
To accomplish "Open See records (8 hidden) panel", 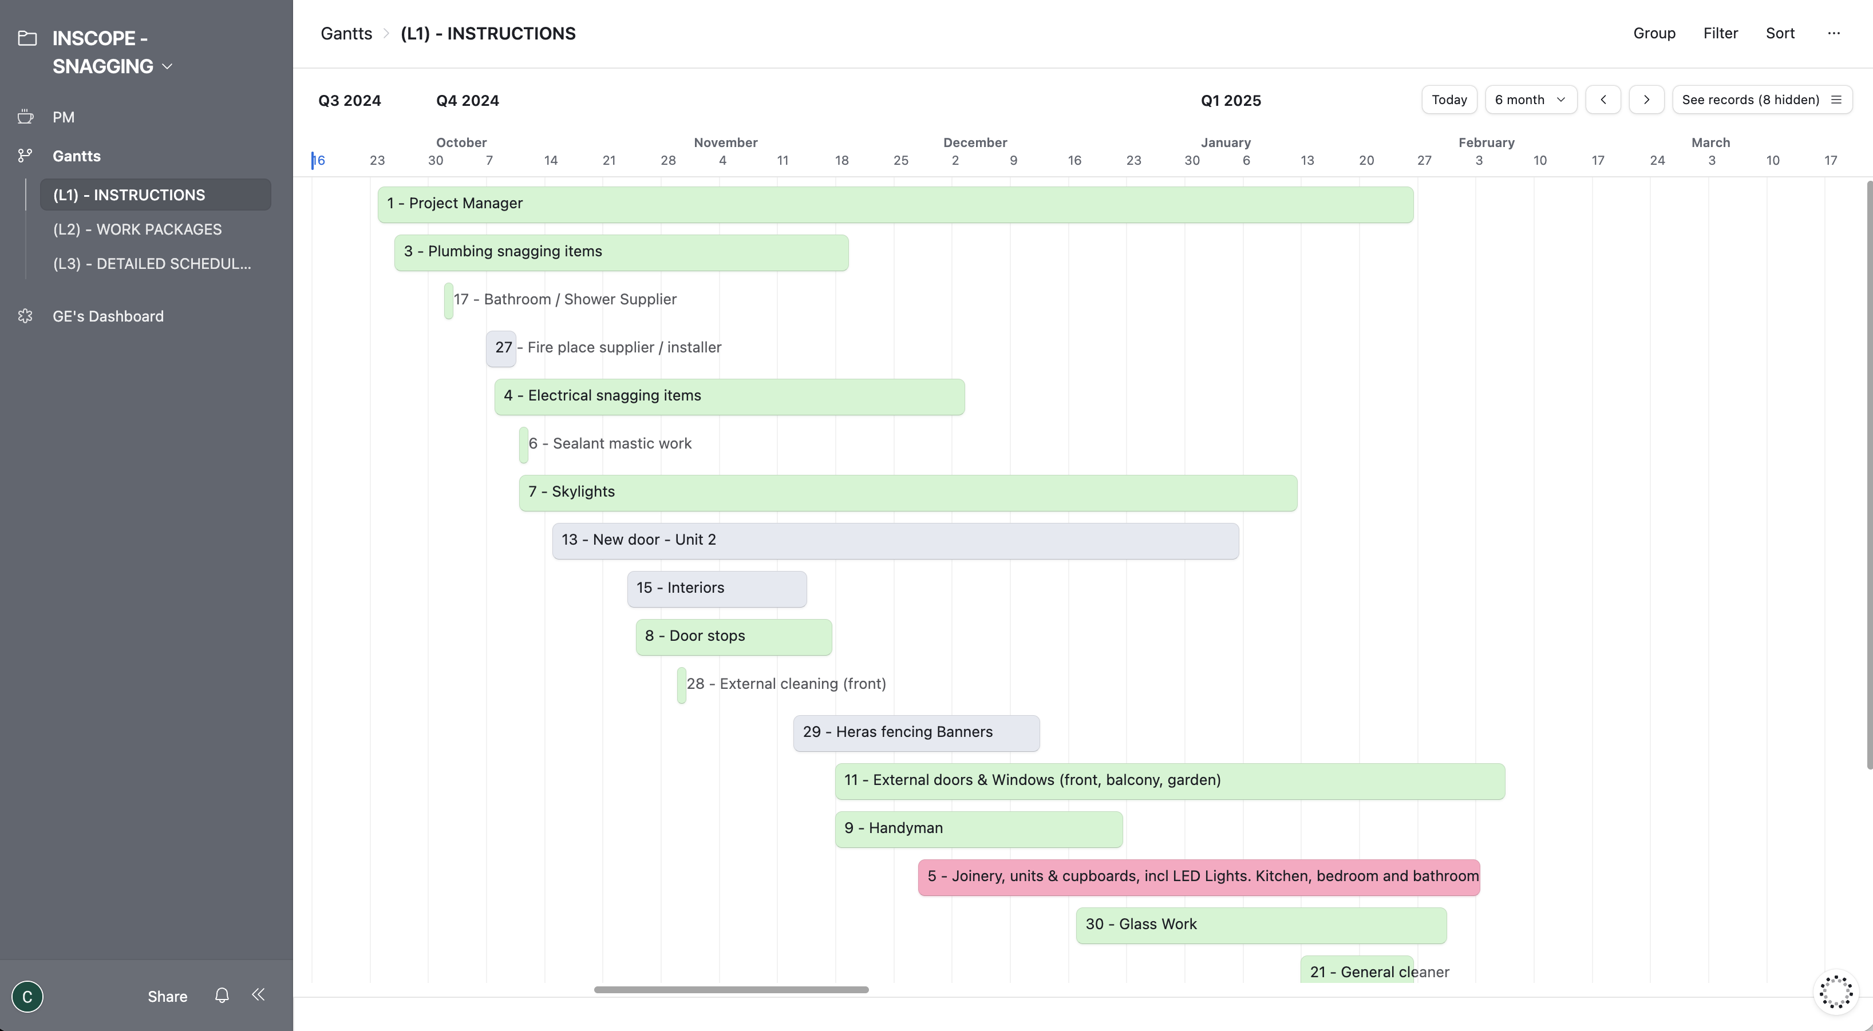I will click(x=1762, y=100).
